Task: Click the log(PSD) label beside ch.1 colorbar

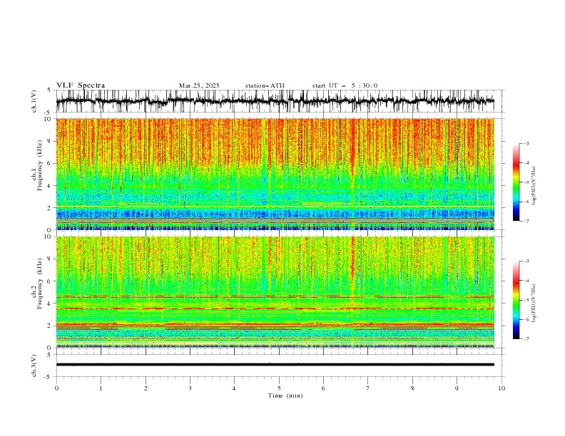Action: [534, 186]
